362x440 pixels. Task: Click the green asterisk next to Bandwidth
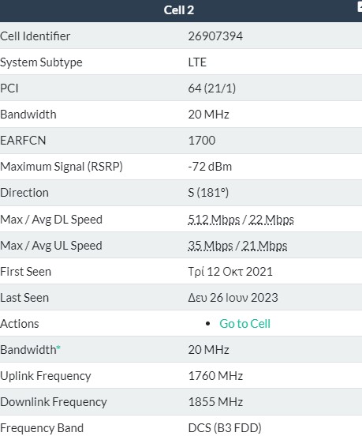click(x=58, y=348)
